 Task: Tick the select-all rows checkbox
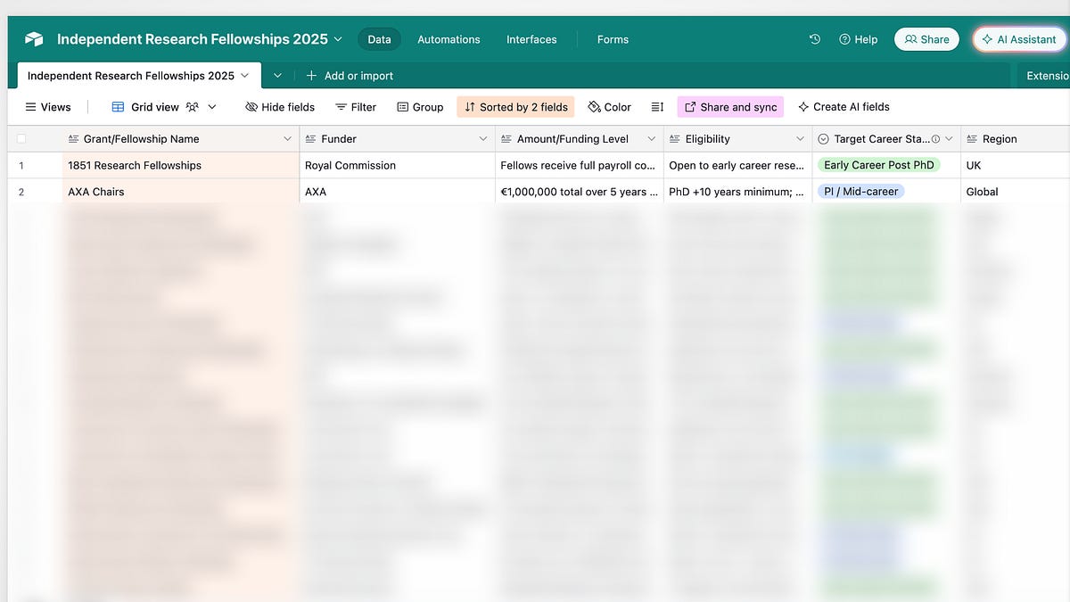click(x=21, y=139)
